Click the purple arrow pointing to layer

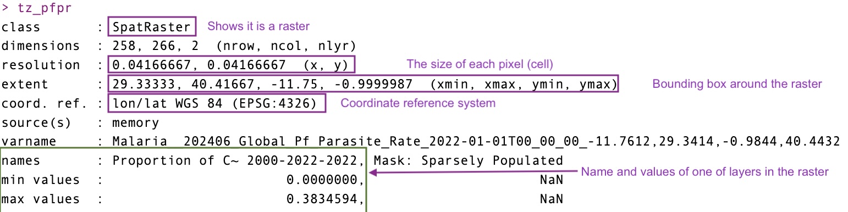click(x=472, y=172)
